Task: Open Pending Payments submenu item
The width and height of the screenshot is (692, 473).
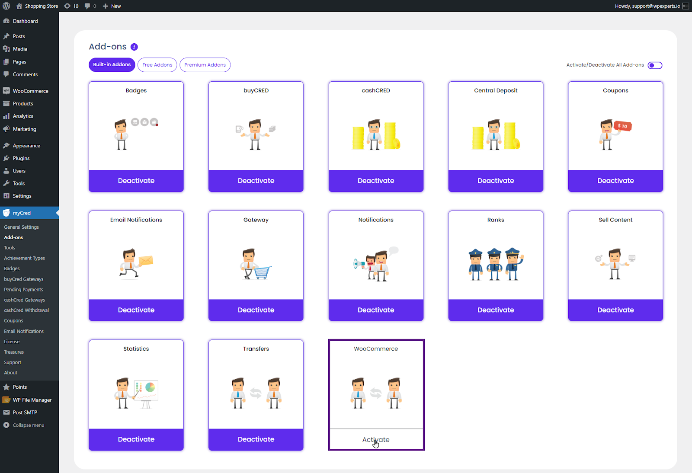Action: [x=24, y=290]
